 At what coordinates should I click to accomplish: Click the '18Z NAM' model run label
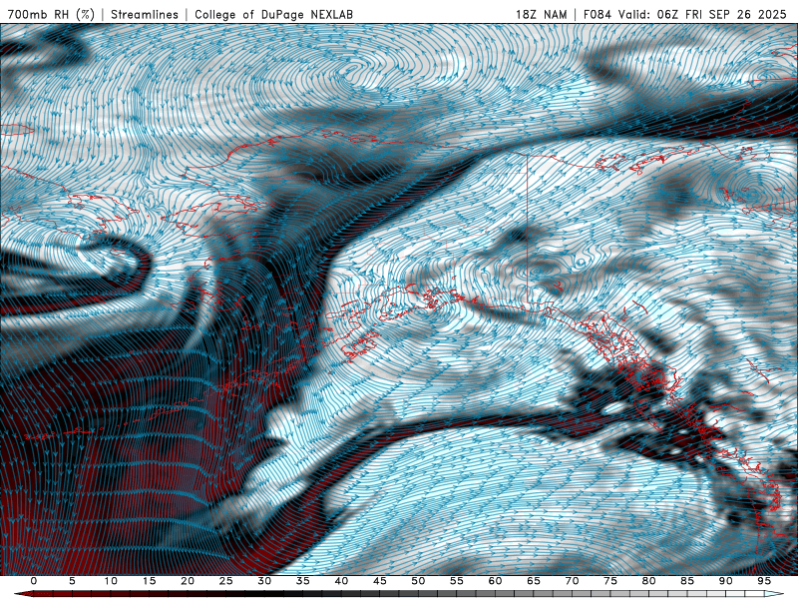(542, 15)
